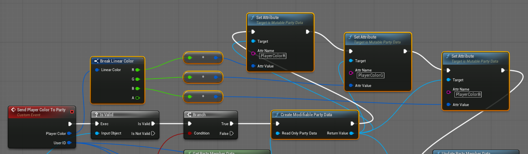
Task: Click the False output pin on Branch
Action: pos(231,133)
